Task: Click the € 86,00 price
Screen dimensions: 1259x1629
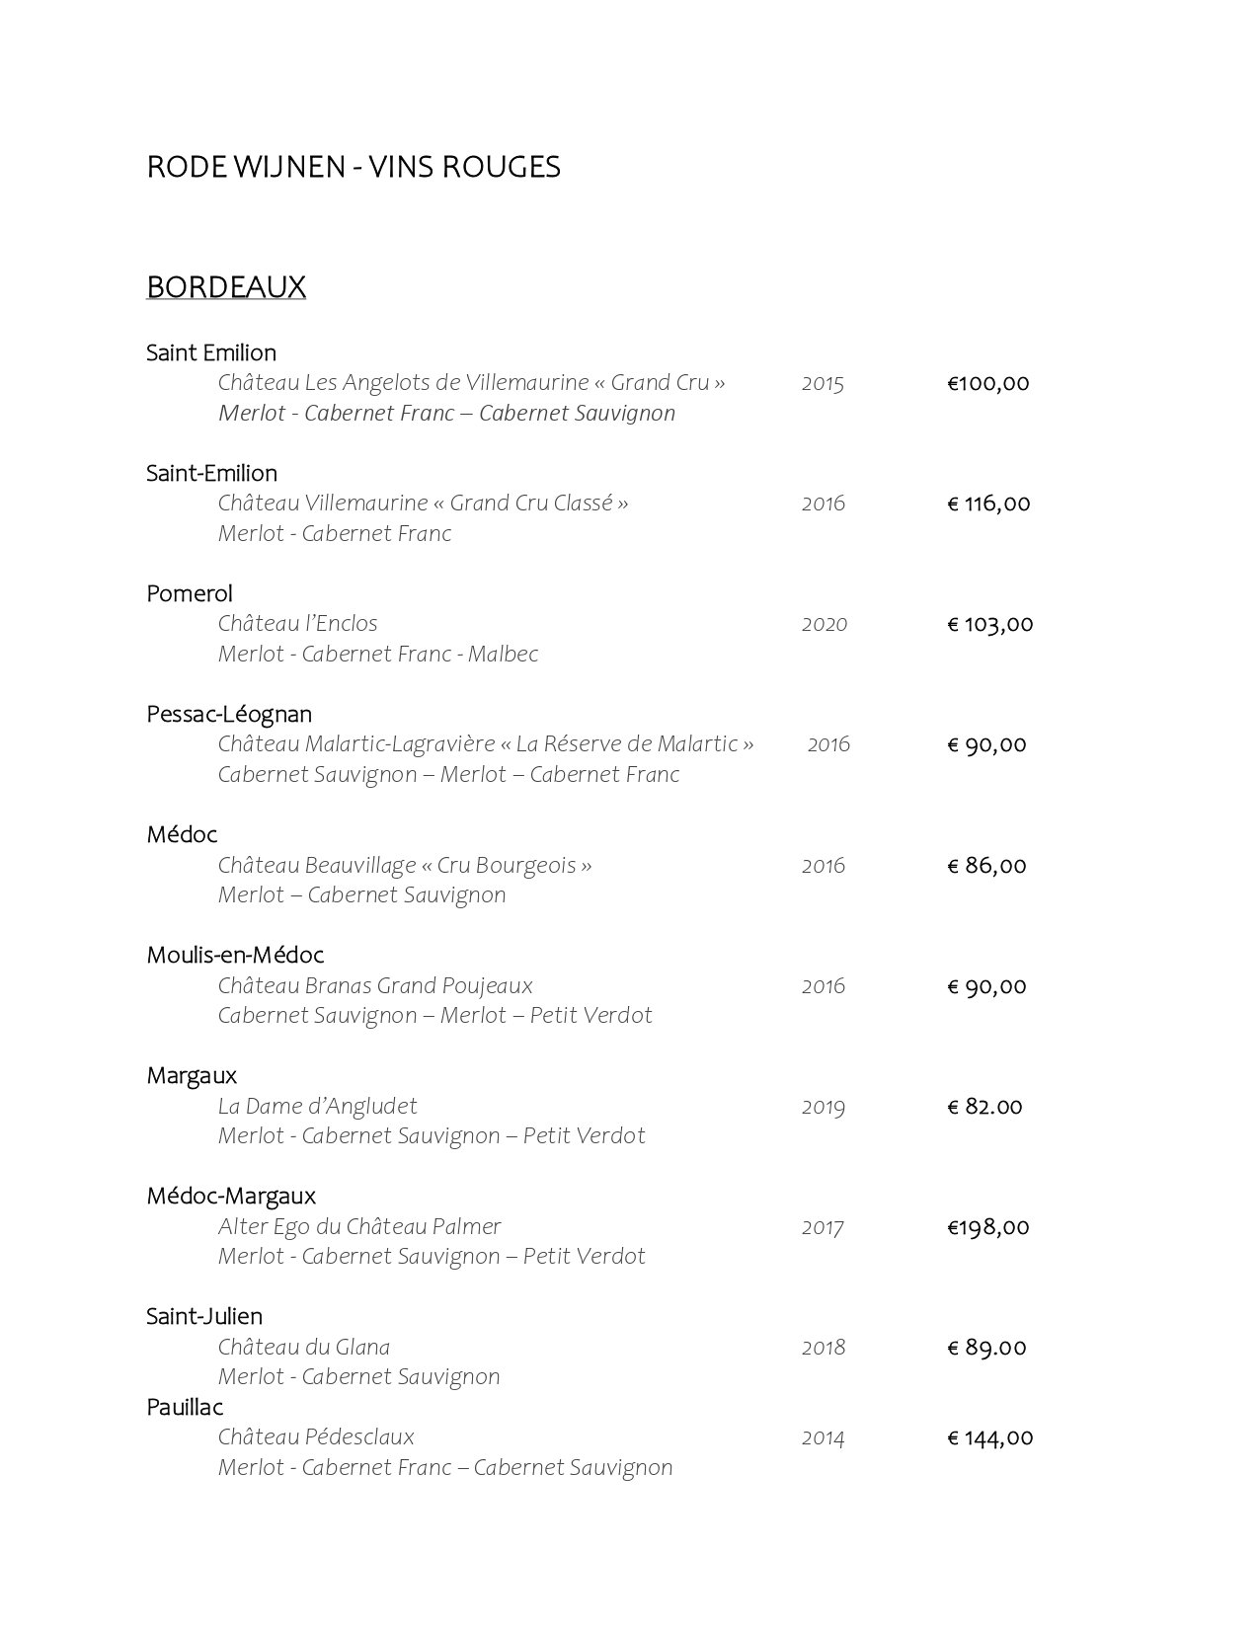Action: coord(986,866)
